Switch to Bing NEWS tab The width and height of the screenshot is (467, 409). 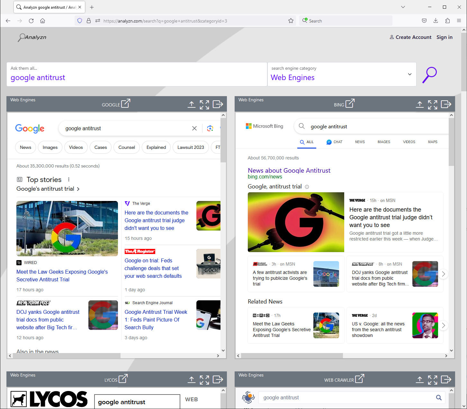pyautogui.click(x=360, y=142)
